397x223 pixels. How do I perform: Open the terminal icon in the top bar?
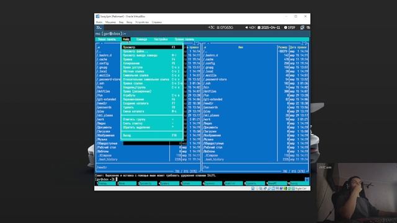coord(99,27)
